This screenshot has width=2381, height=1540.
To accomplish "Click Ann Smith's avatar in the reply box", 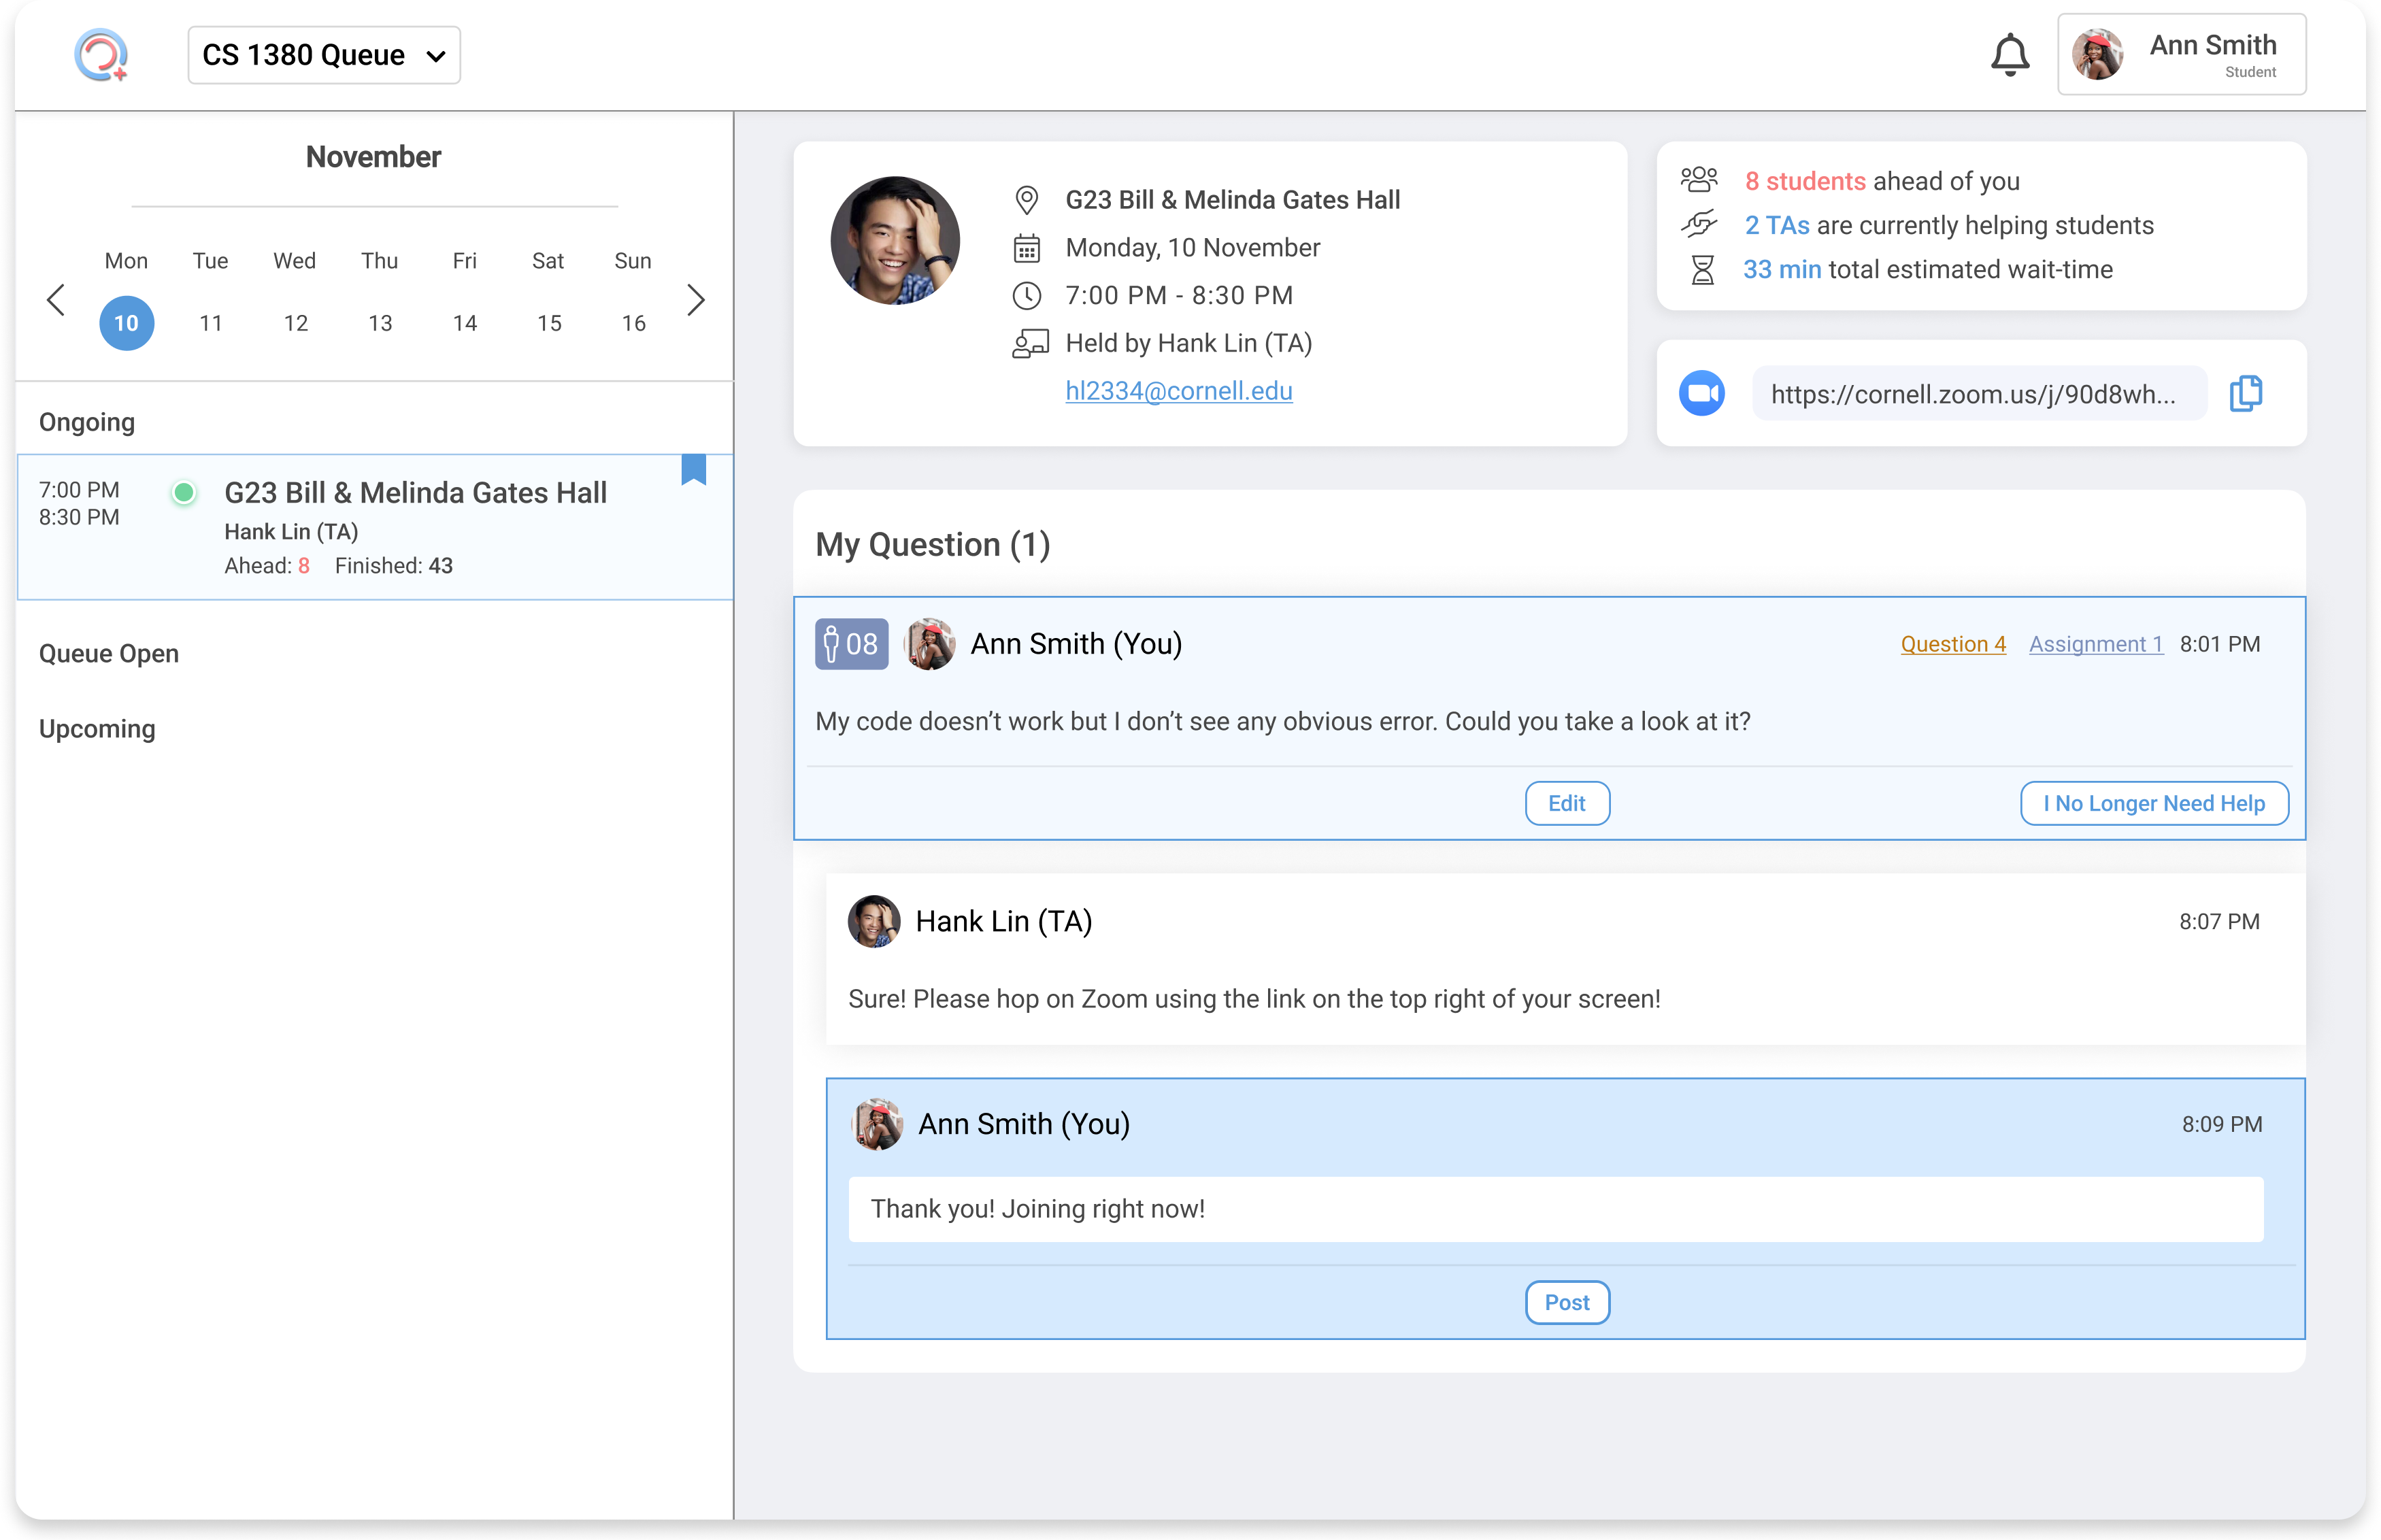I will tap(877, 1124).
